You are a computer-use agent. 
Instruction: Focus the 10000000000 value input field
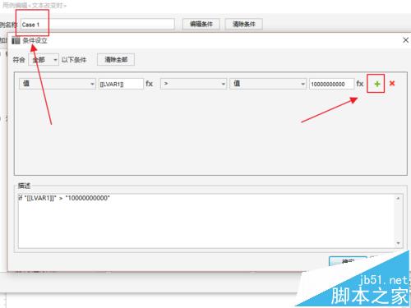click(331, 84)
